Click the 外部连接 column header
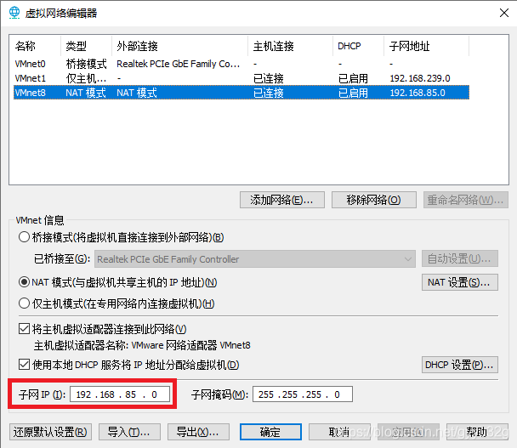This screenshot has width=517, height=448. point(179,46)
